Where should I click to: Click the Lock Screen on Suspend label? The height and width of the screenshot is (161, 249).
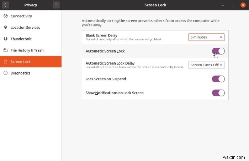(x=106, y=79)
